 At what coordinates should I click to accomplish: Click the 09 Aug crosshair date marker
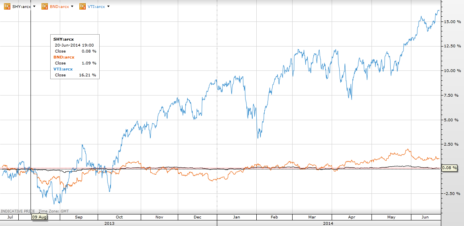click(39, 217)
